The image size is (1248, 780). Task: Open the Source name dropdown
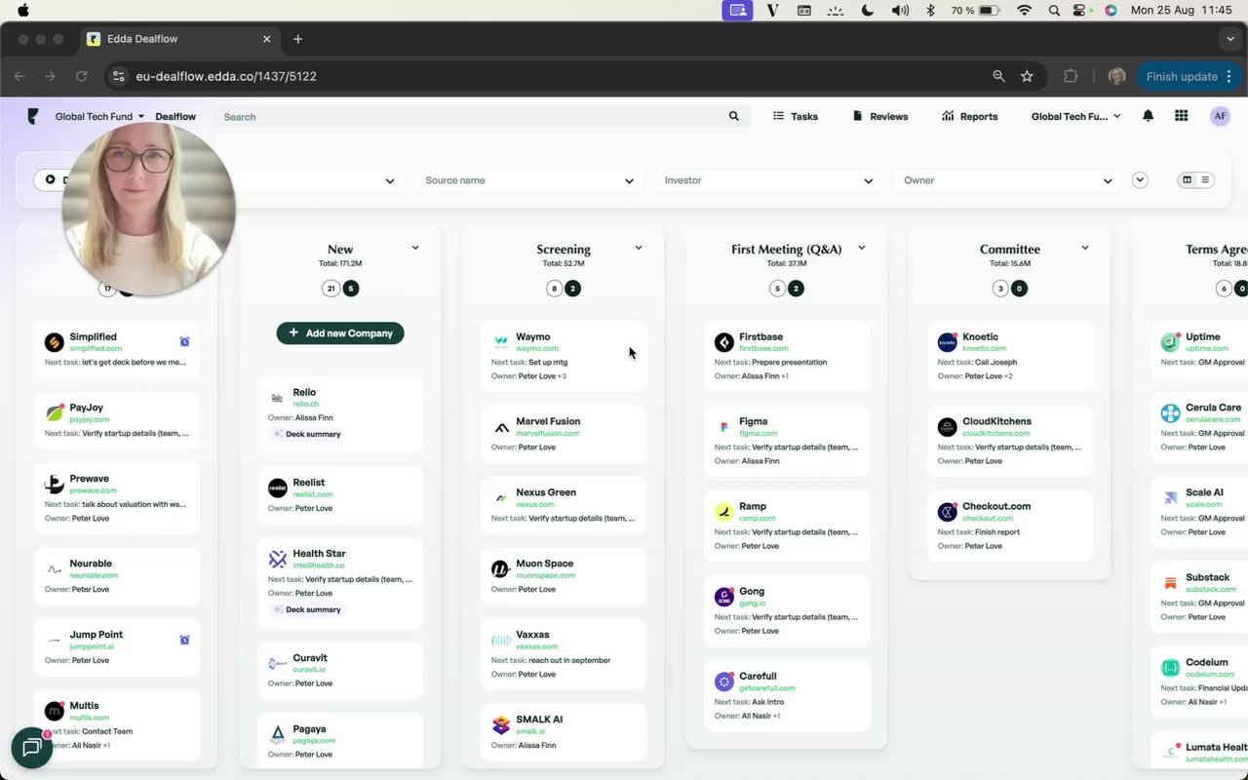coord(529,180)
